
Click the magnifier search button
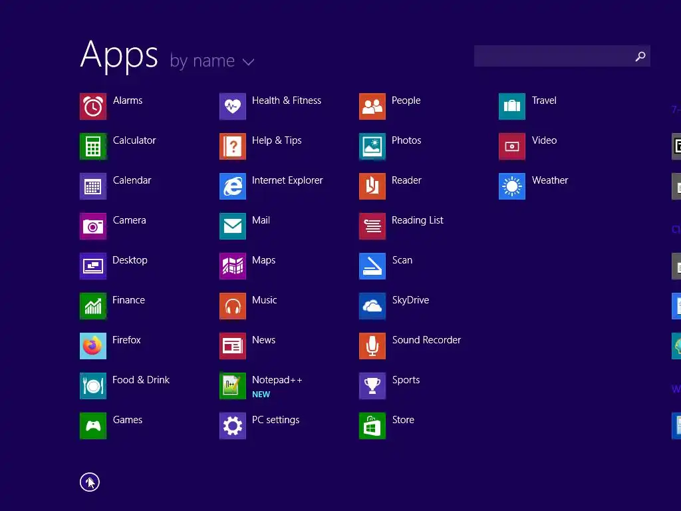pos(640,56)
